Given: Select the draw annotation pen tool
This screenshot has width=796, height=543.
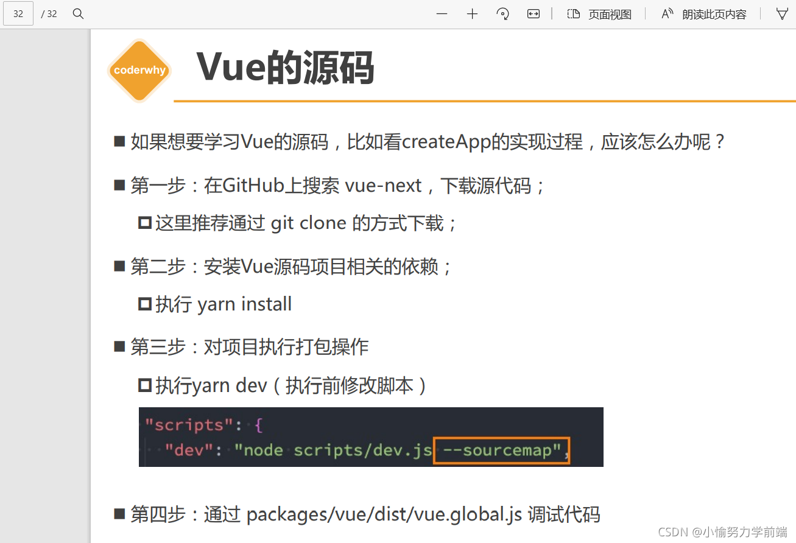Looking at the screenshot, I should (x=783, y=13).
